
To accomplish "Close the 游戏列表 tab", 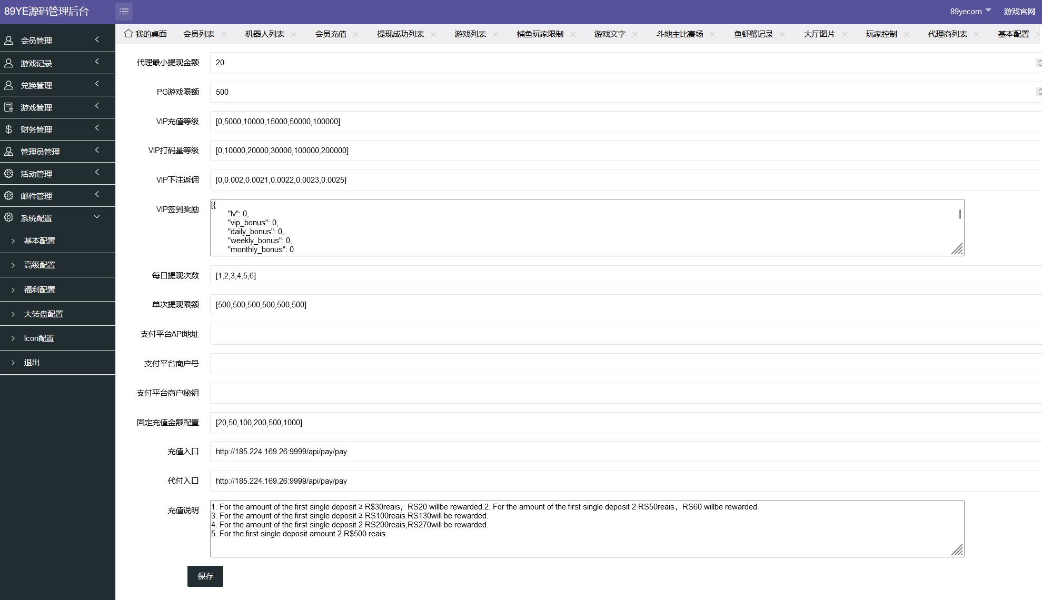I will click(x=495, y=34).
